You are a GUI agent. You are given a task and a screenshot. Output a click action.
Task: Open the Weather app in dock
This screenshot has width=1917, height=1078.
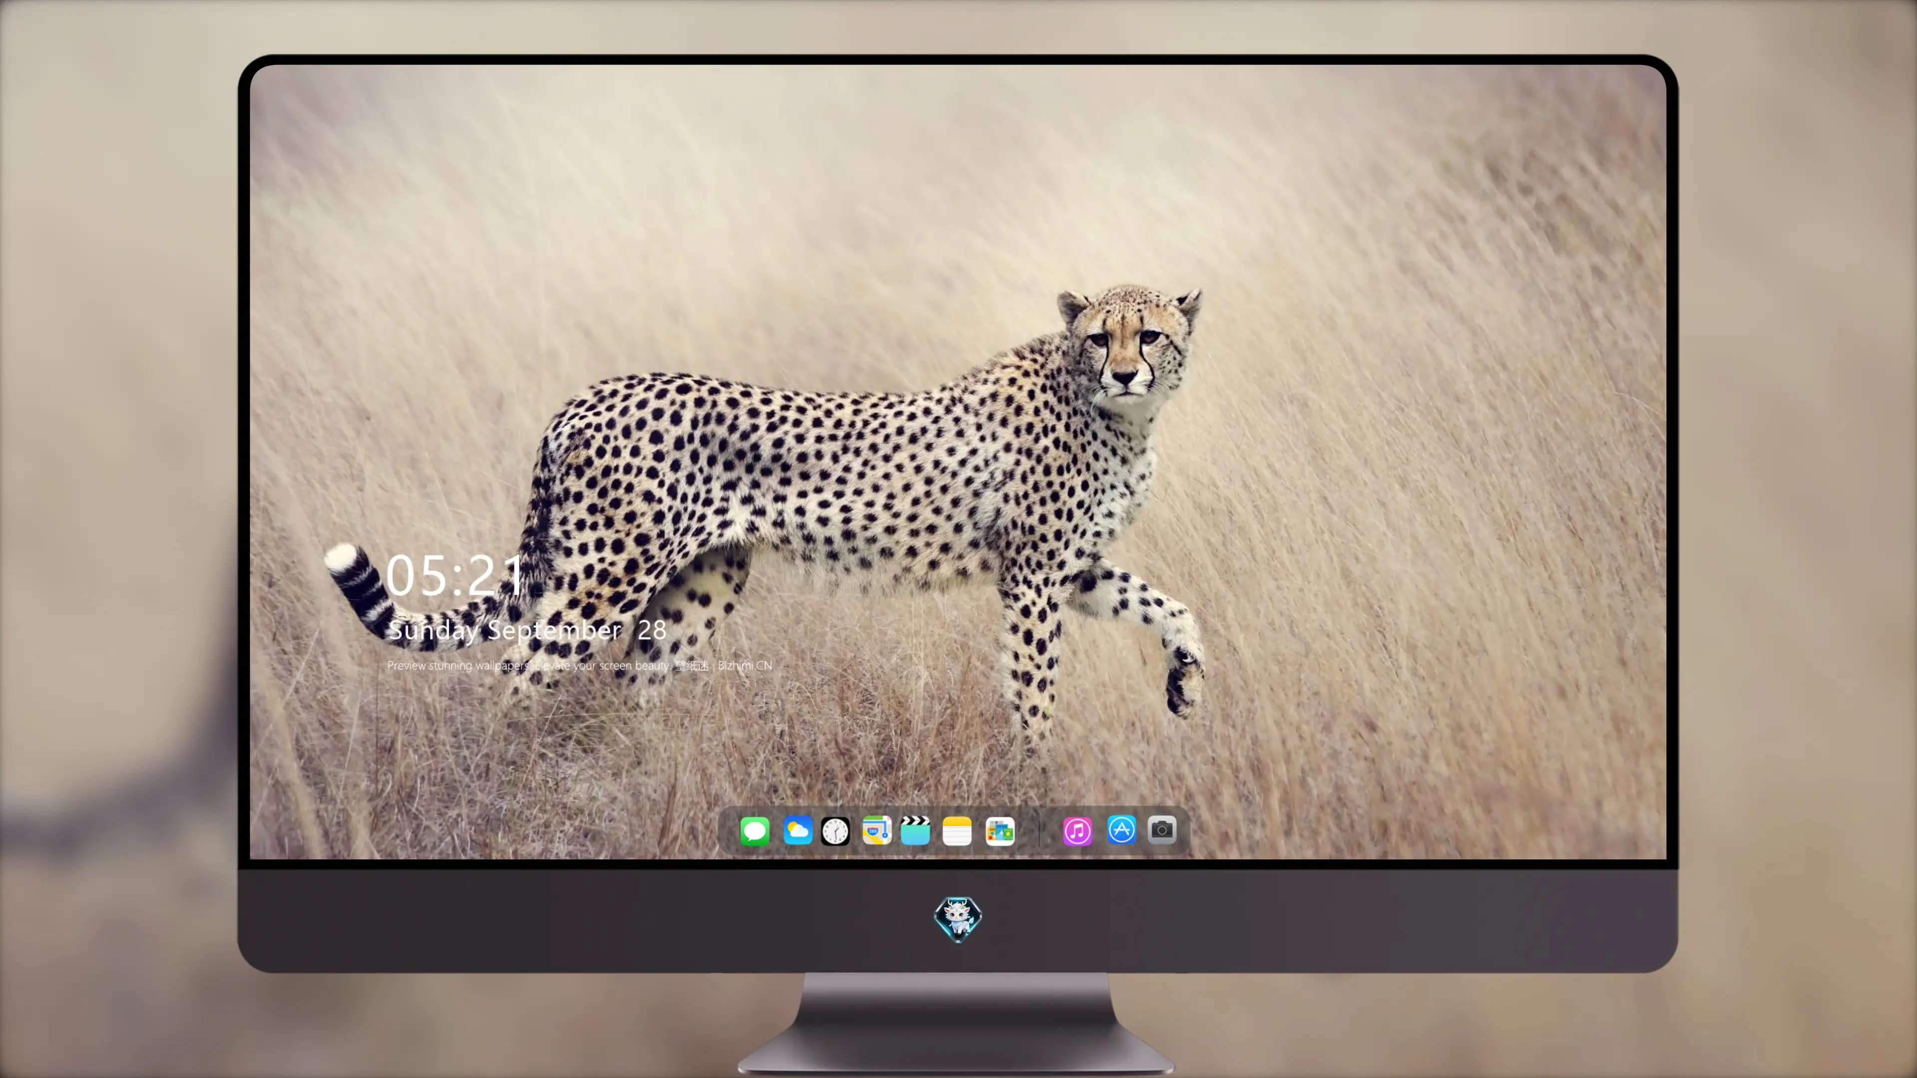[797, 830]
